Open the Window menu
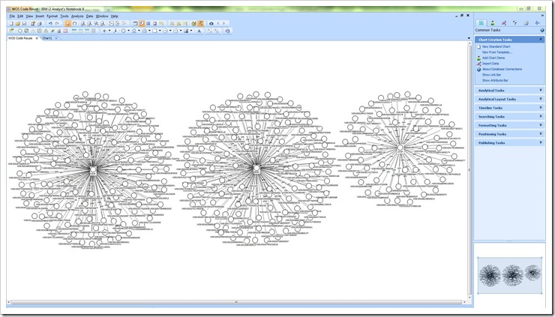Image resolution: width=555 pixels, height=317 pixels. pos(102,16)
